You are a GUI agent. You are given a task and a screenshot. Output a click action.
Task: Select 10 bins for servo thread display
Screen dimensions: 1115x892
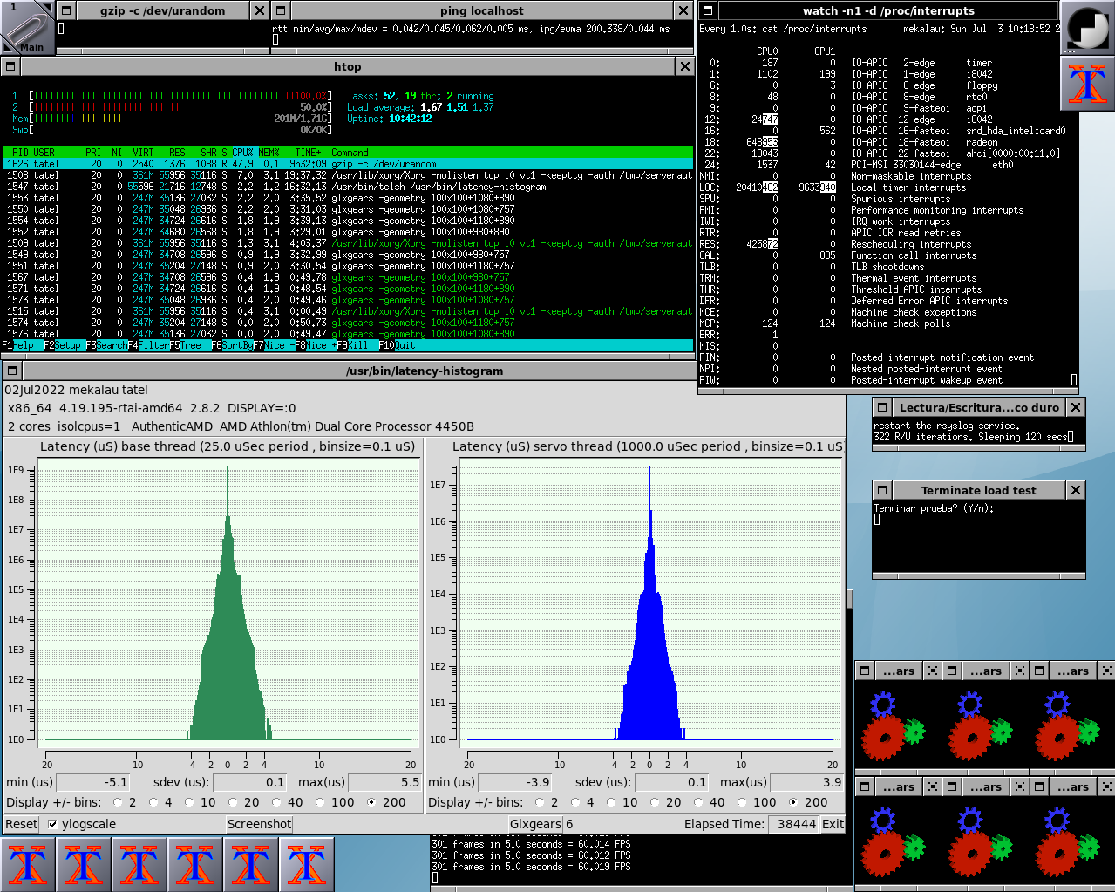tap(611, 802)
